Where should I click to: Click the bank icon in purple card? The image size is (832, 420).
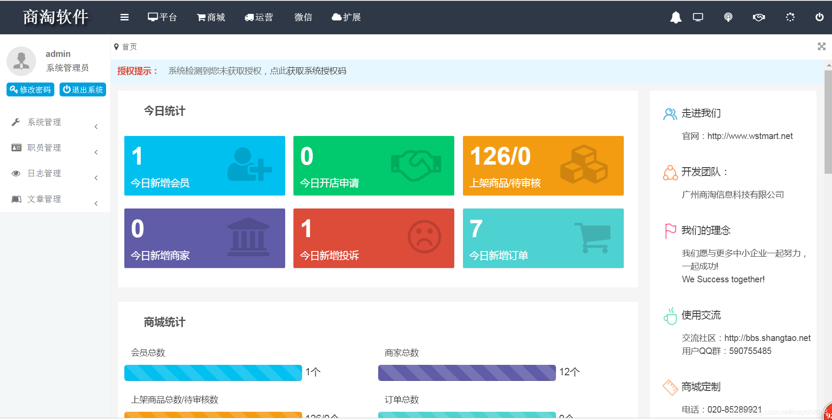click(248, 237)
